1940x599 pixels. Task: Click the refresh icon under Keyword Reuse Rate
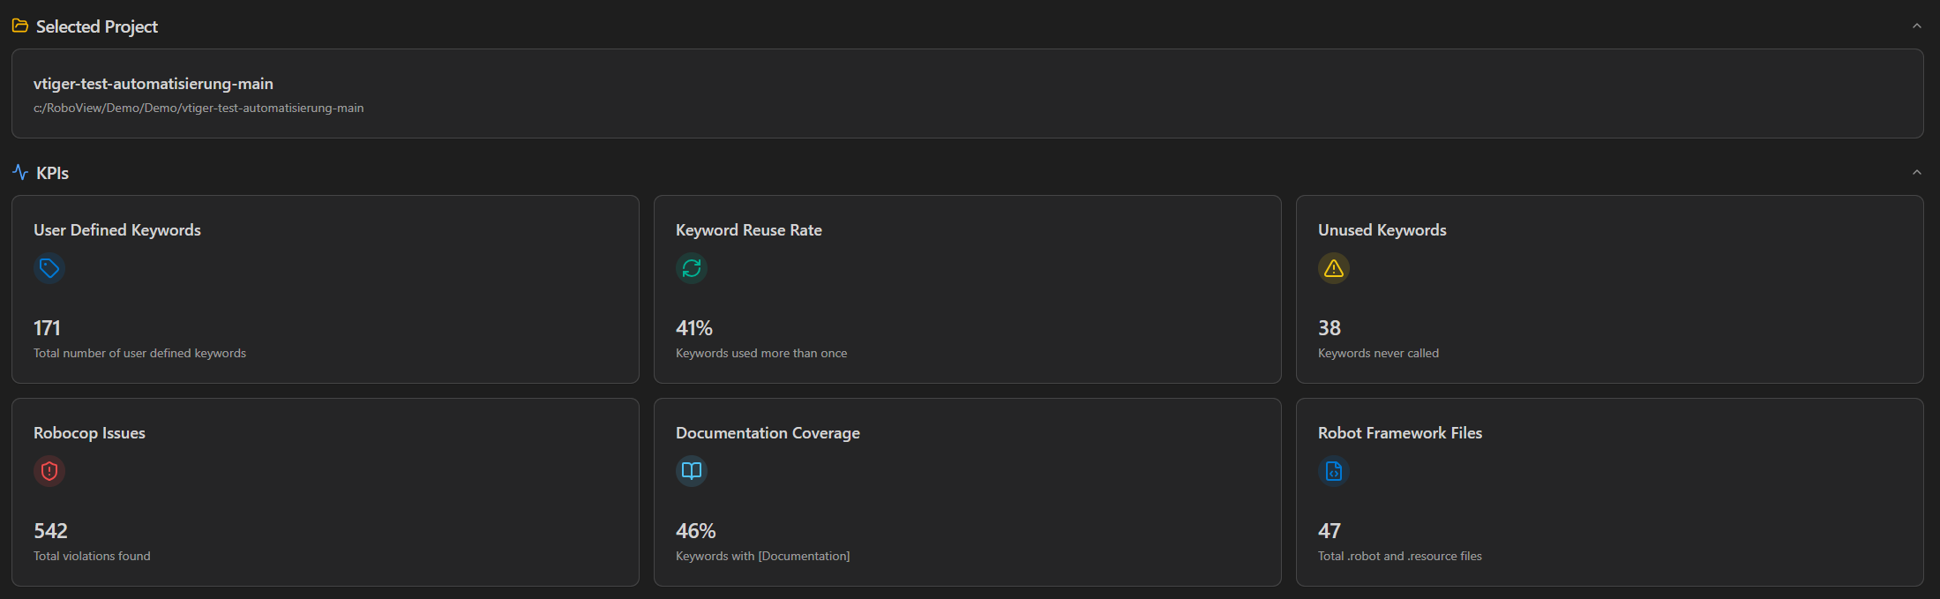coord(692,268)
